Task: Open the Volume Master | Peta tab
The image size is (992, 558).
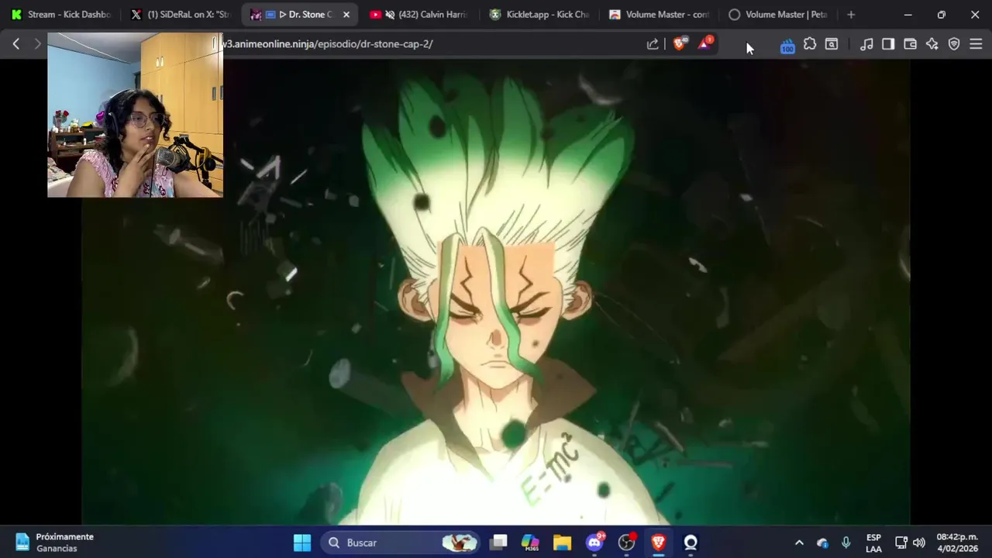Action: pyautogui.click(x=778, y=15)
